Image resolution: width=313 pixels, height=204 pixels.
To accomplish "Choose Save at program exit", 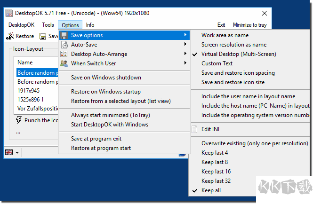I will tap(125, 139).
